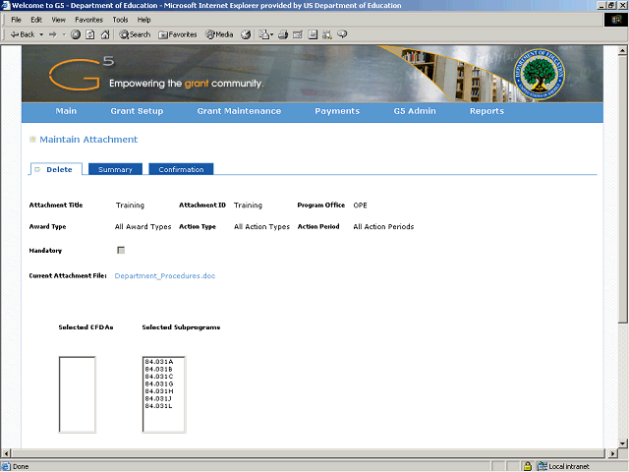Click the horizontal scrollbar right arrow
The width and height of the screenshot is (629, 472).
pyautogui.click(x=612, y=453)
